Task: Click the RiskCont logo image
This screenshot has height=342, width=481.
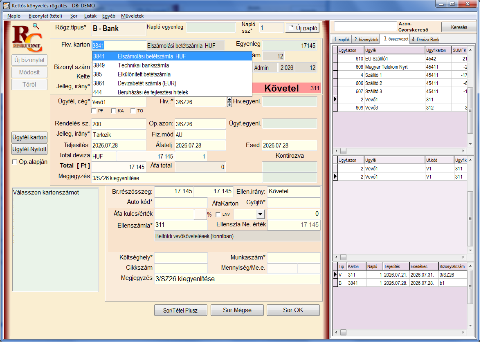Action: tap(27, 39)
